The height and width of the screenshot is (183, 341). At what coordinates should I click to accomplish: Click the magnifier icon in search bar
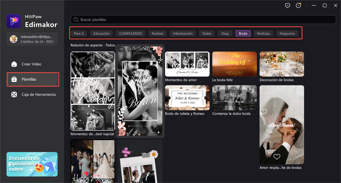pos(76,20)
